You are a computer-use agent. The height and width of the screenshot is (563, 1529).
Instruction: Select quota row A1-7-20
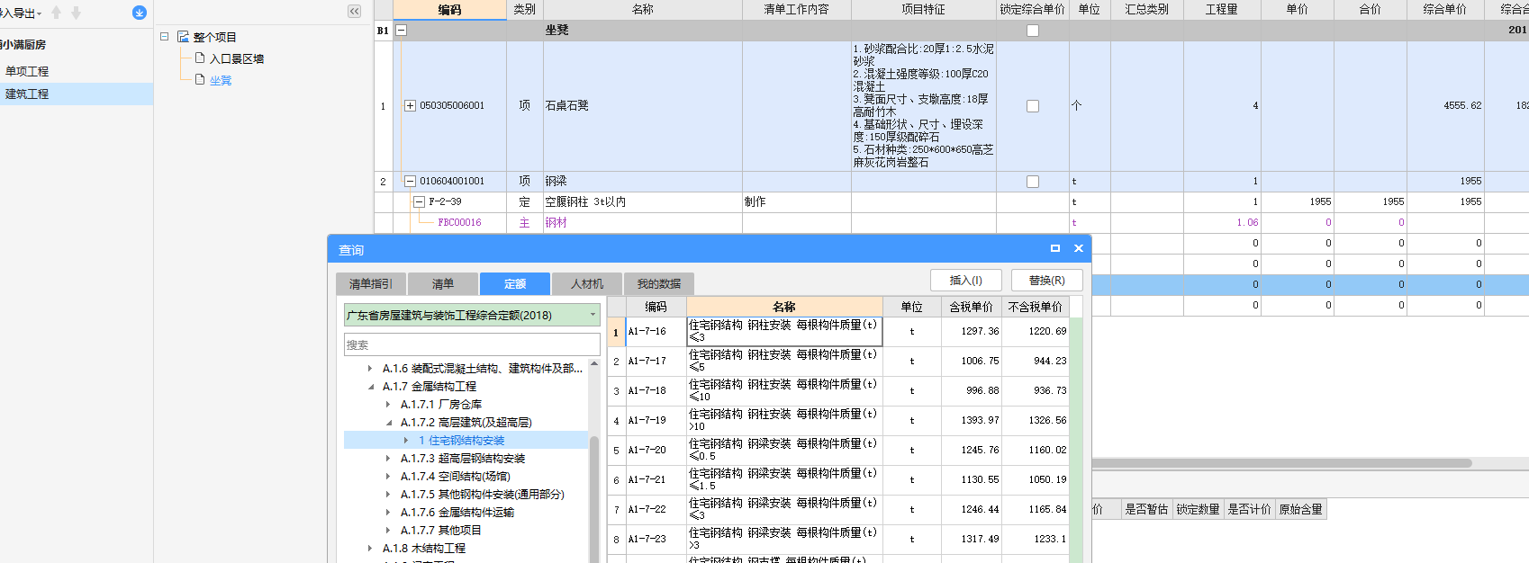tap(838, 450)
